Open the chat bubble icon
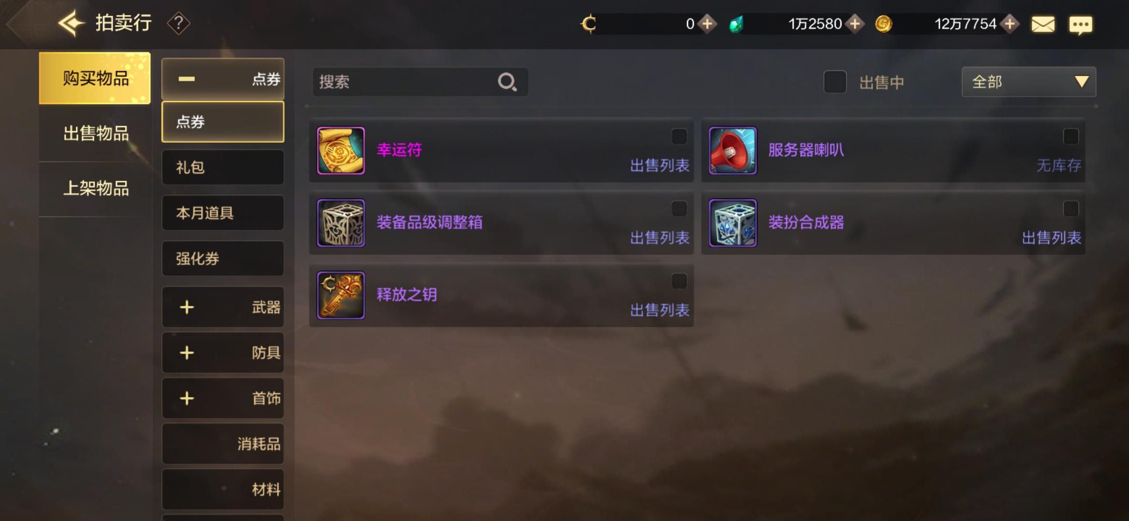The height and width of the screenshot is (521, 1129). pyautogui.click(x=1080, y=25)
